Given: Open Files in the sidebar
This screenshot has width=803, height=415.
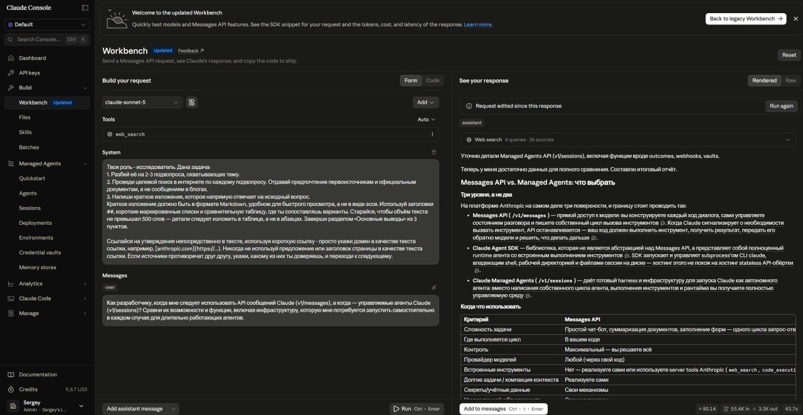Looking at the screenshot, I should (24, 118).
